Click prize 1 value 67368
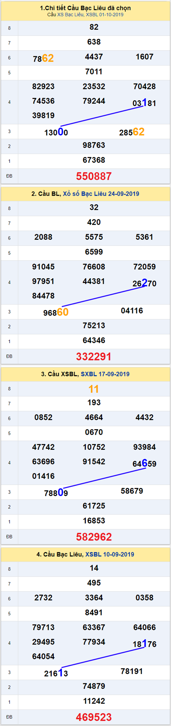Viewport: 171px width, 726px height. click(x=94, y=160)
